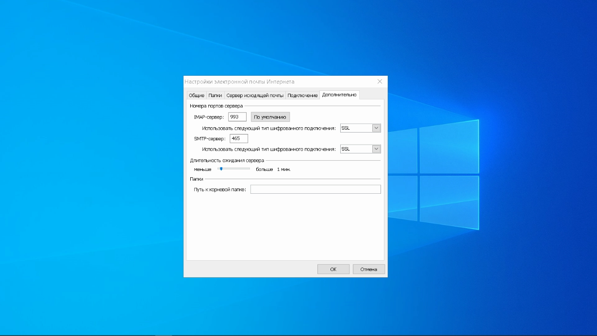Confirm settings with the OK button
This screenshot has width=597, height=336.
[333, 269]
